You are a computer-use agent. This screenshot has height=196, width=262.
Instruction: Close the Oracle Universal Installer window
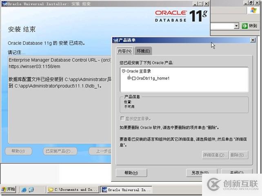tap(206, 4)
